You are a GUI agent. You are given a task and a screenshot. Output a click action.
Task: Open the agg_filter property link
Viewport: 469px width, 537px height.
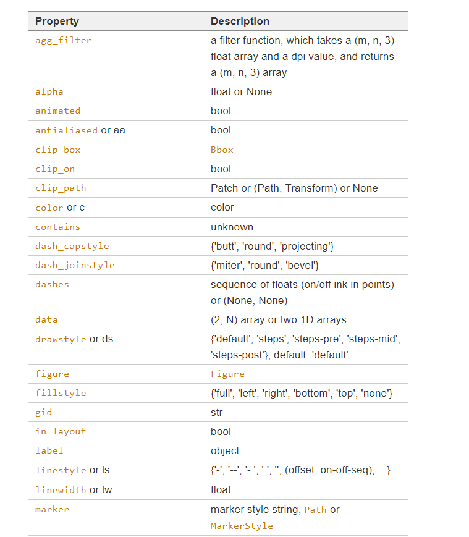pyautogui.click(x=63, y=40)
